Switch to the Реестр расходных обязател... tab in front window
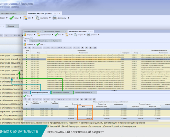The height and width of the screenshot is (137, 170). pos(52,31)
